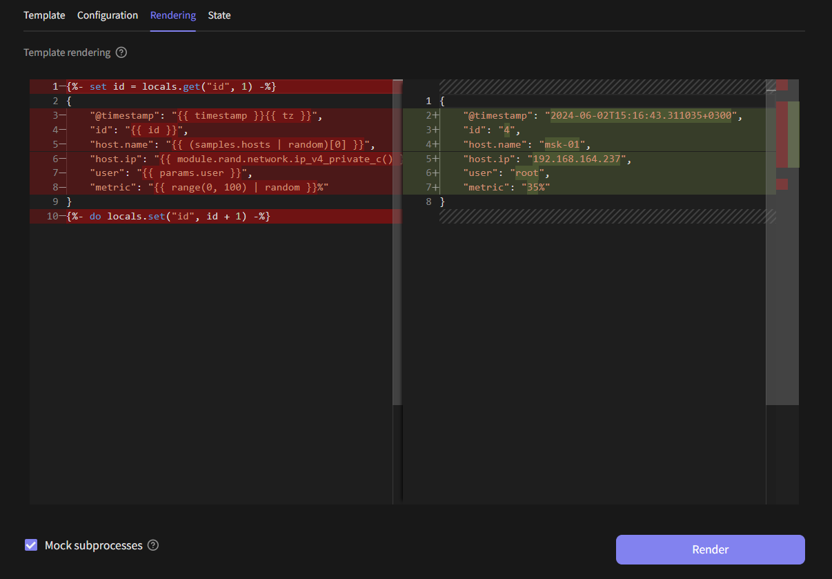
Task: Click the plus marker on rendered line 5
Action: coord(435,159)
